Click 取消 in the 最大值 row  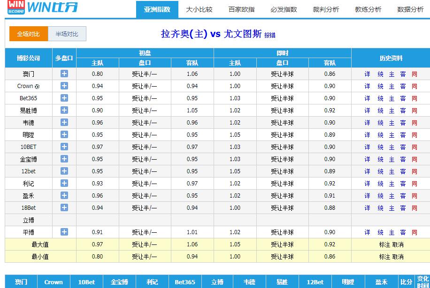pyautogui.click(x=398, y=244)
